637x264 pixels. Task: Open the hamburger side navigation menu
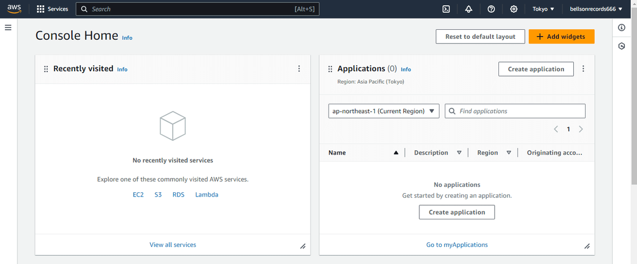point(8,28)
